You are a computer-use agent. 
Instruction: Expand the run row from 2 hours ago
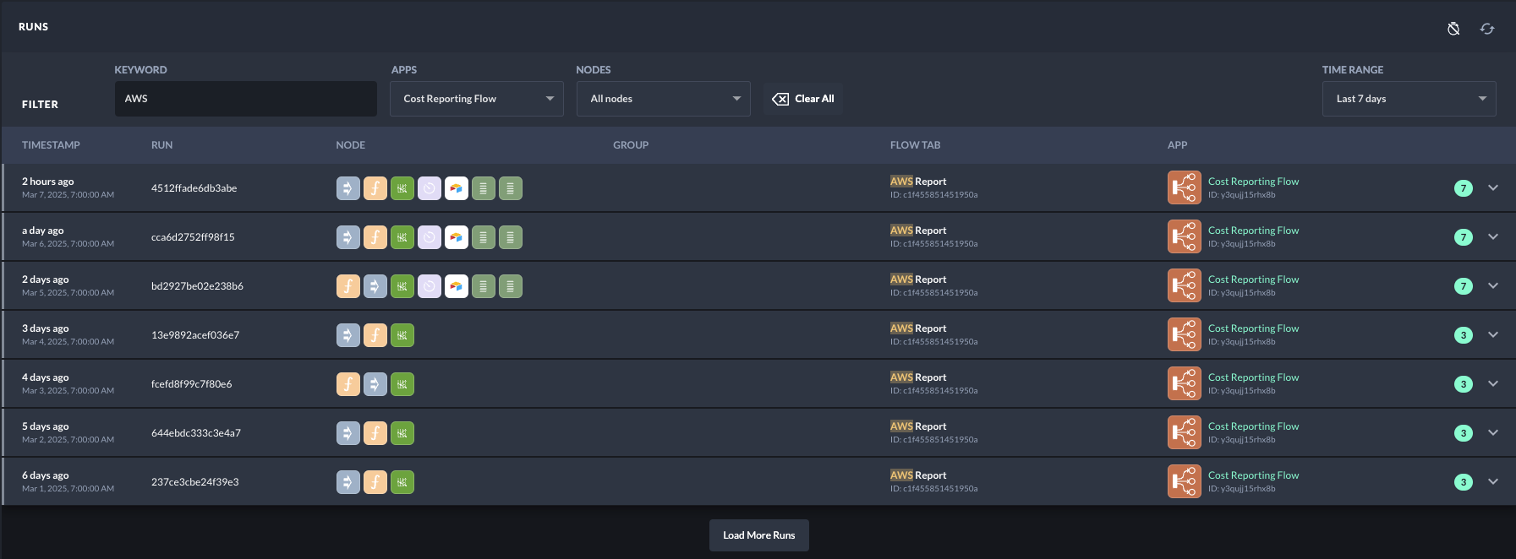point(1493,187)
